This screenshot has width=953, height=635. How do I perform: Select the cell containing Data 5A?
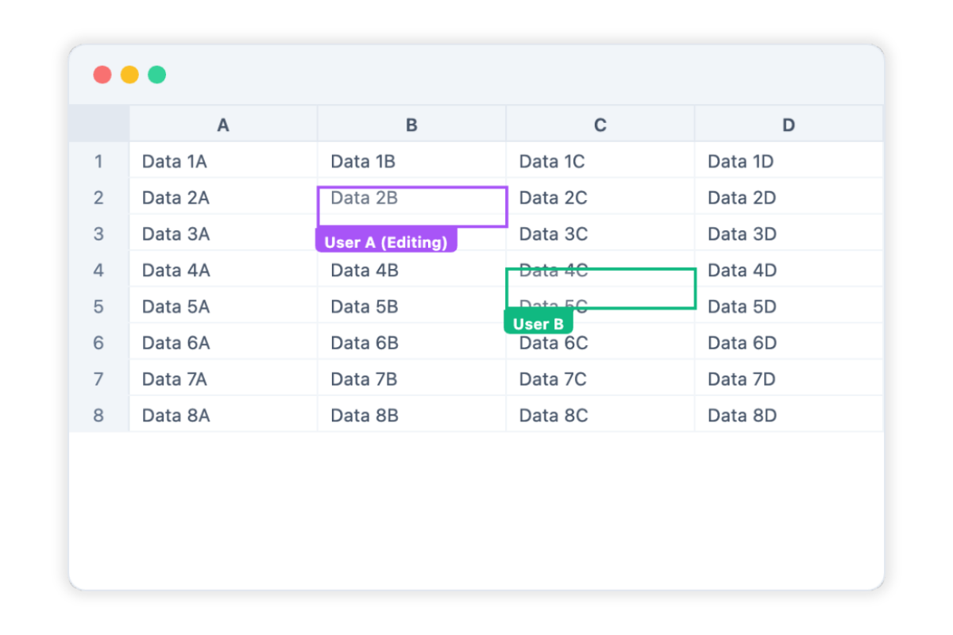click(223, 306)
